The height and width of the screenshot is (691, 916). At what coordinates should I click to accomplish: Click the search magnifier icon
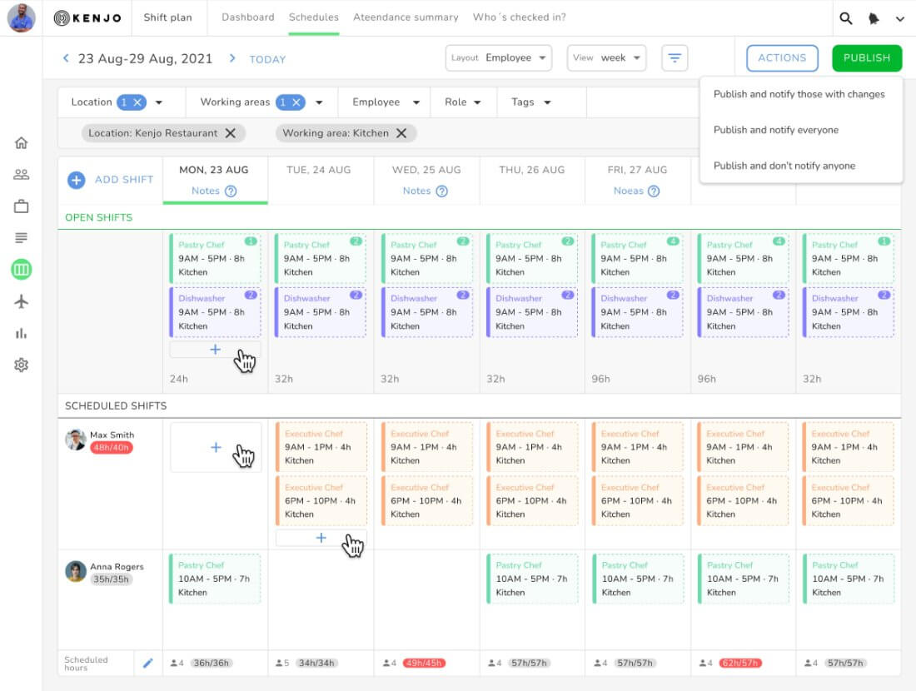pyautogui.click(x=845, y=18)
